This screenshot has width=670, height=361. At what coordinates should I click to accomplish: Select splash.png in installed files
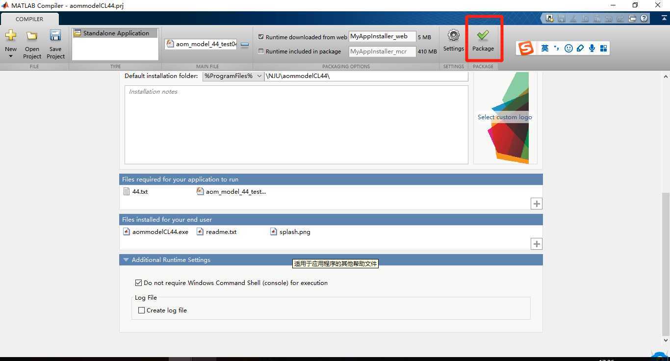pyautogui.click(x=290, y=232)
